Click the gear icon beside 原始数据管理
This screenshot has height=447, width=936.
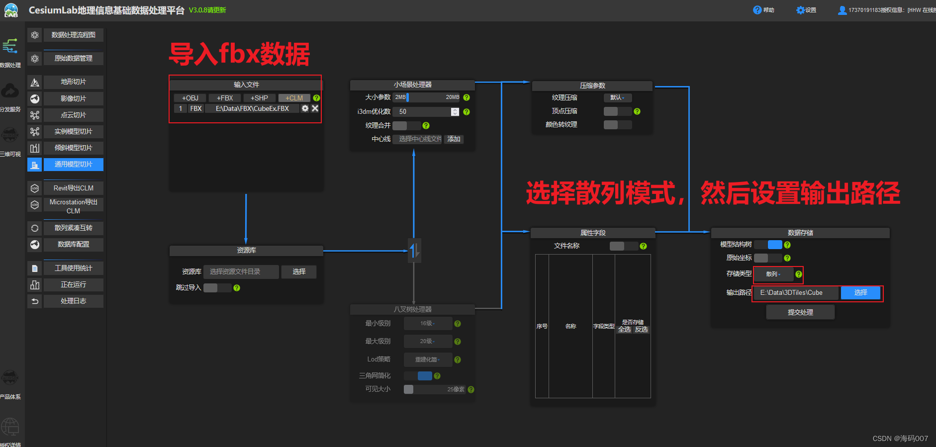[x=35, y=59]
